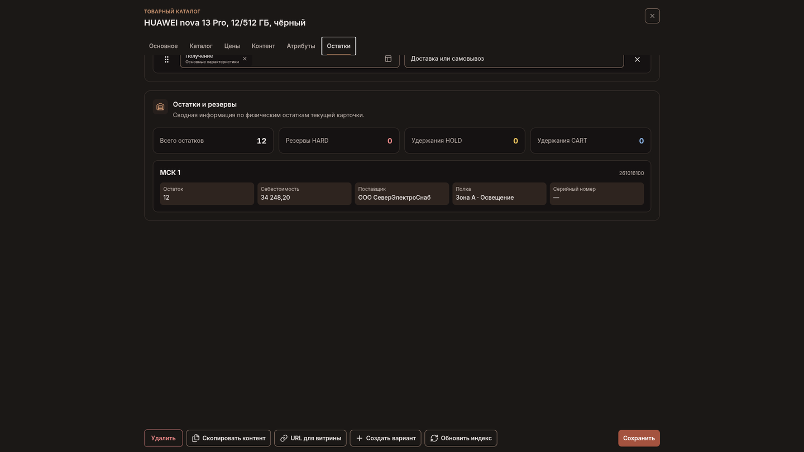Click the Доставка или самовывоз input field
The width and height of the screenshot is (804, 452).
pyautogui.click(x=514, y=59)
